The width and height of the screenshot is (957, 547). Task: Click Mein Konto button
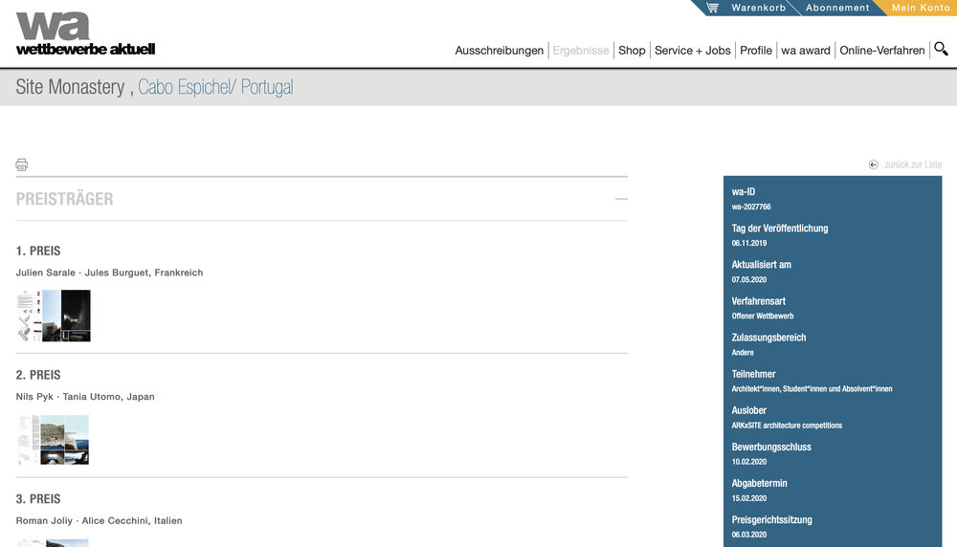point(921,8)
